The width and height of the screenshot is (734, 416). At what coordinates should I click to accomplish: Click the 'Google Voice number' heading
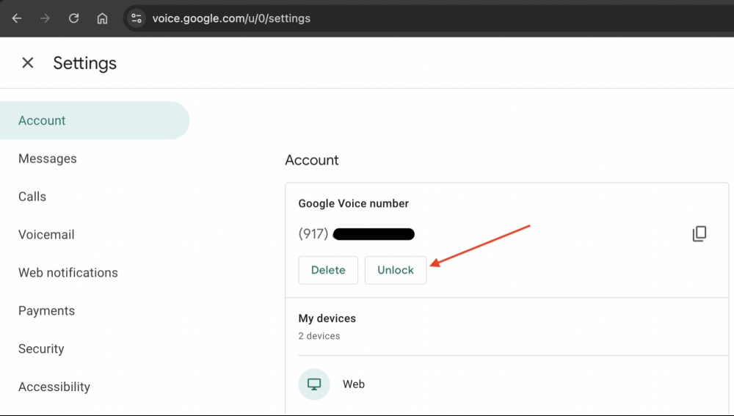354,203
